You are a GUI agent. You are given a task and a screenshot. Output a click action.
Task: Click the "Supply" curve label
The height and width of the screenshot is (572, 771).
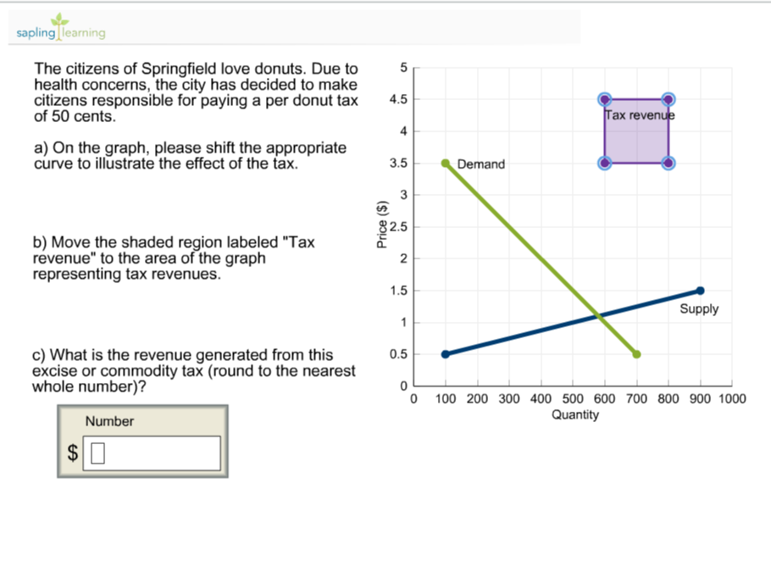point(698,309)
